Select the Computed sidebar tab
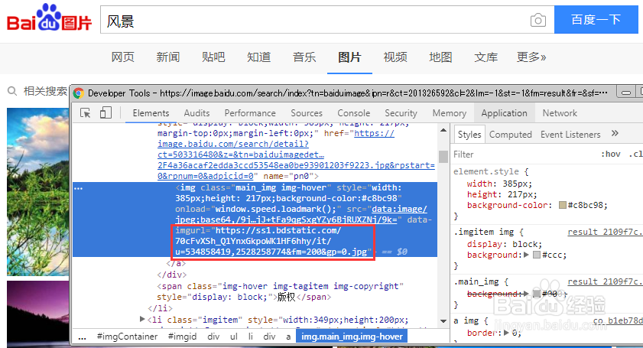The image size is (643, 348). tap(510, 135)
